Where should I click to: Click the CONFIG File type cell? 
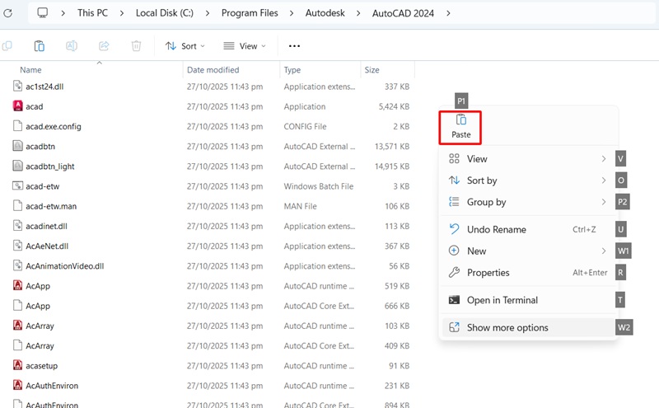[x=305, y=126]
